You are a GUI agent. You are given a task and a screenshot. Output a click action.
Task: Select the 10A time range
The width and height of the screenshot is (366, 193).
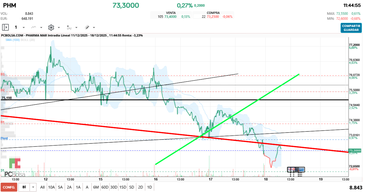pos(51,187)
